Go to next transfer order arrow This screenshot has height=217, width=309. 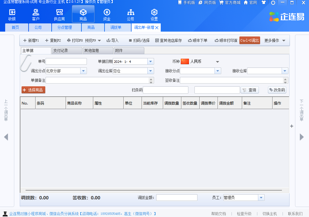[302, 137]
